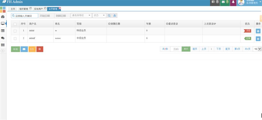Image resolution: width=262 pixels, height=120 pixels.
Task: Open the 状态 status filter dropdown
Action: click(99, 15)
